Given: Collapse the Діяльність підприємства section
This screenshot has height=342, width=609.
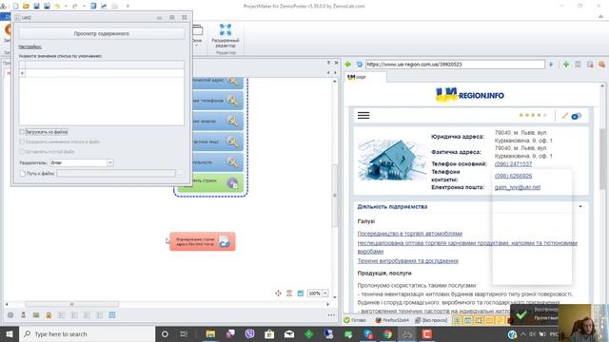Looking at the screenshot, I should 580,207.
